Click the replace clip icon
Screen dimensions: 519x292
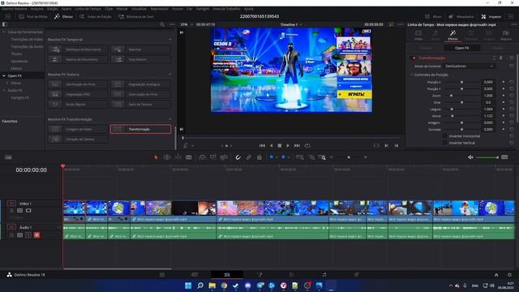click(224, 157)
